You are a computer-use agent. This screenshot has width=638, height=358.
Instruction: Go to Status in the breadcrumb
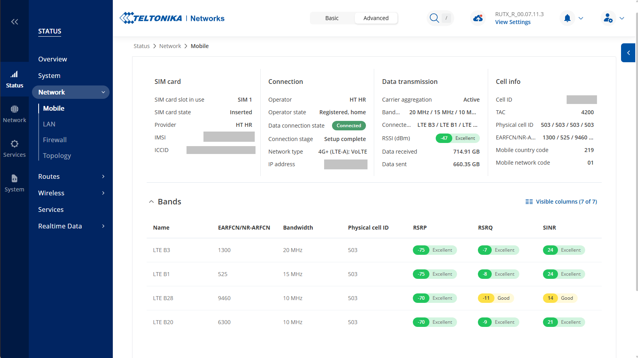(x=142, y=46)
